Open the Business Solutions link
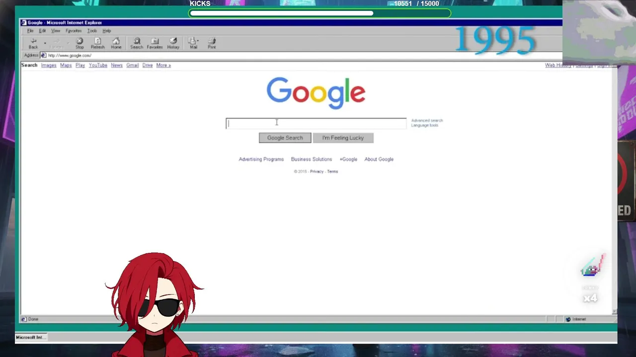 click(312, 159)
